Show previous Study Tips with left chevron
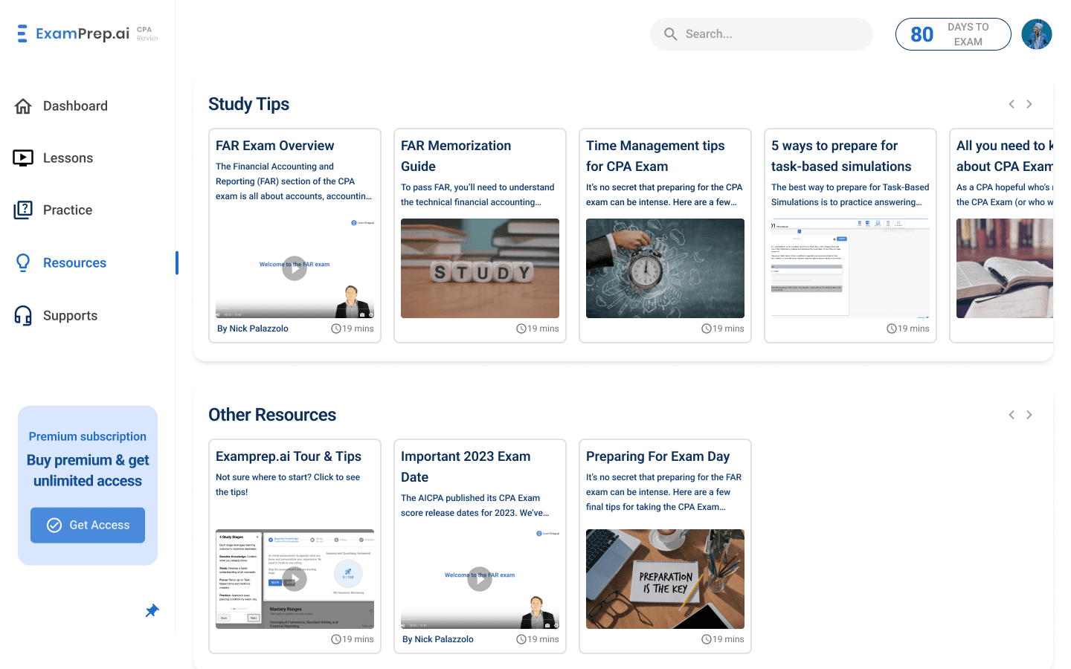The height and width of the screenshot is (669, 1071). (1011, 104)
